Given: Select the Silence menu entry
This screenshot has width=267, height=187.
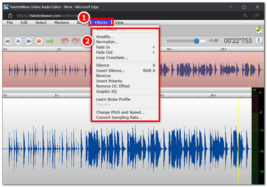Looking at the screenshot, I should (125, 65).
